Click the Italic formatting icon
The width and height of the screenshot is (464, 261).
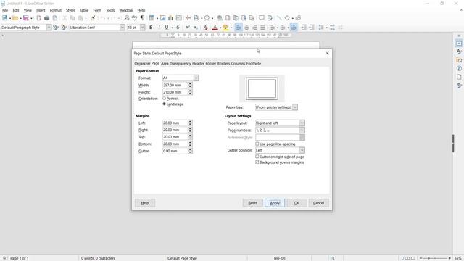point(159,28)
